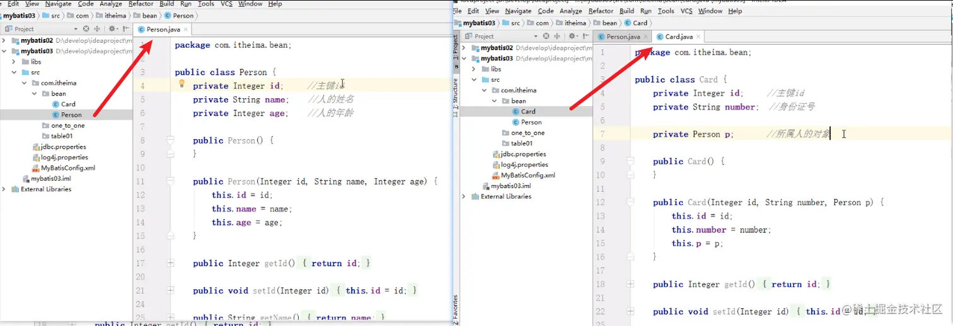
Task: Click the lightbulb intention icon beside Person id field
Action: pos(182,84)
